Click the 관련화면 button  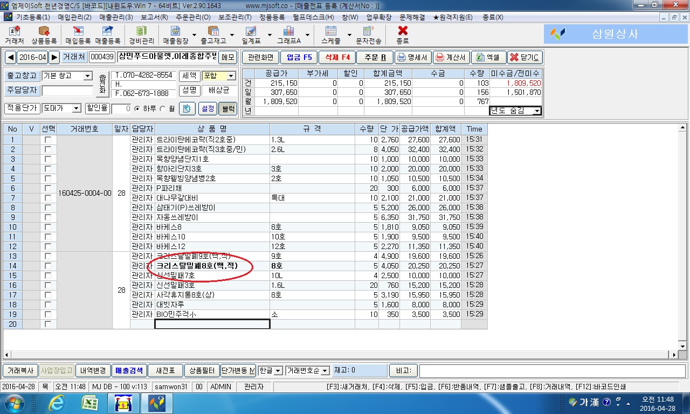(x=260, y=57)
